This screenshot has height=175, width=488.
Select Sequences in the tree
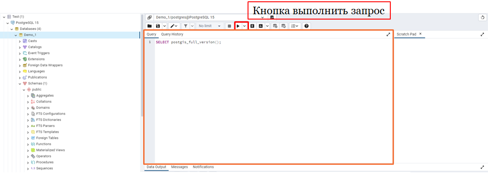[44, 168]
